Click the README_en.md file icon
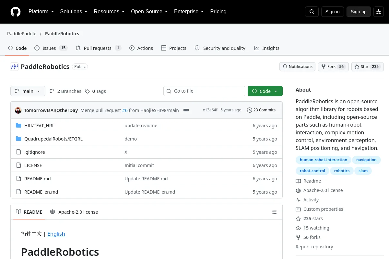 [18, 192]
